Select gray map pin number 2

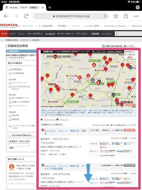[92, 80]
